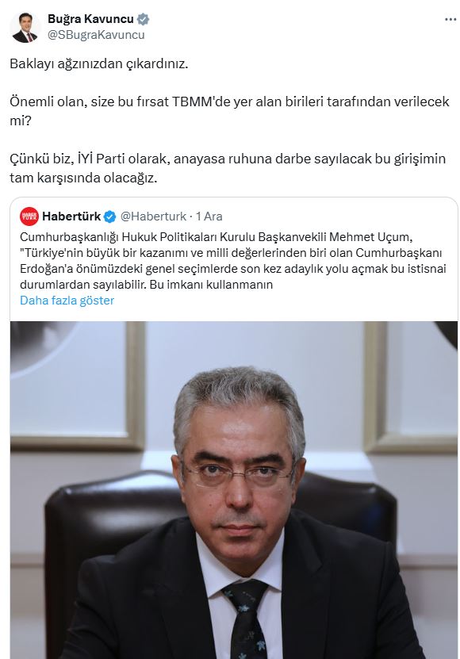The width and height of the screenshot is (460, 659).
Task: Open the @Haberturk handle
Action: pos(153,216)
